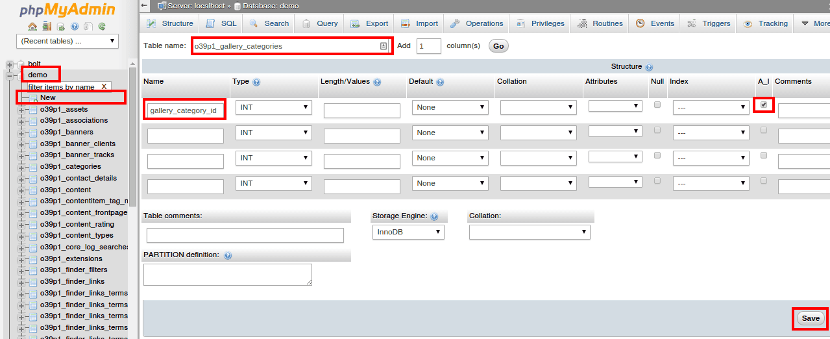Open Type dropdown for gallery_category_id row
The height and width of the screenshot is (339, 830).
pos(274,107)
